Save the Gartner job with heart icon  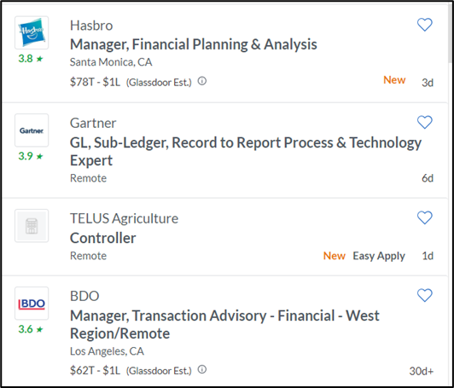[424, 123]
